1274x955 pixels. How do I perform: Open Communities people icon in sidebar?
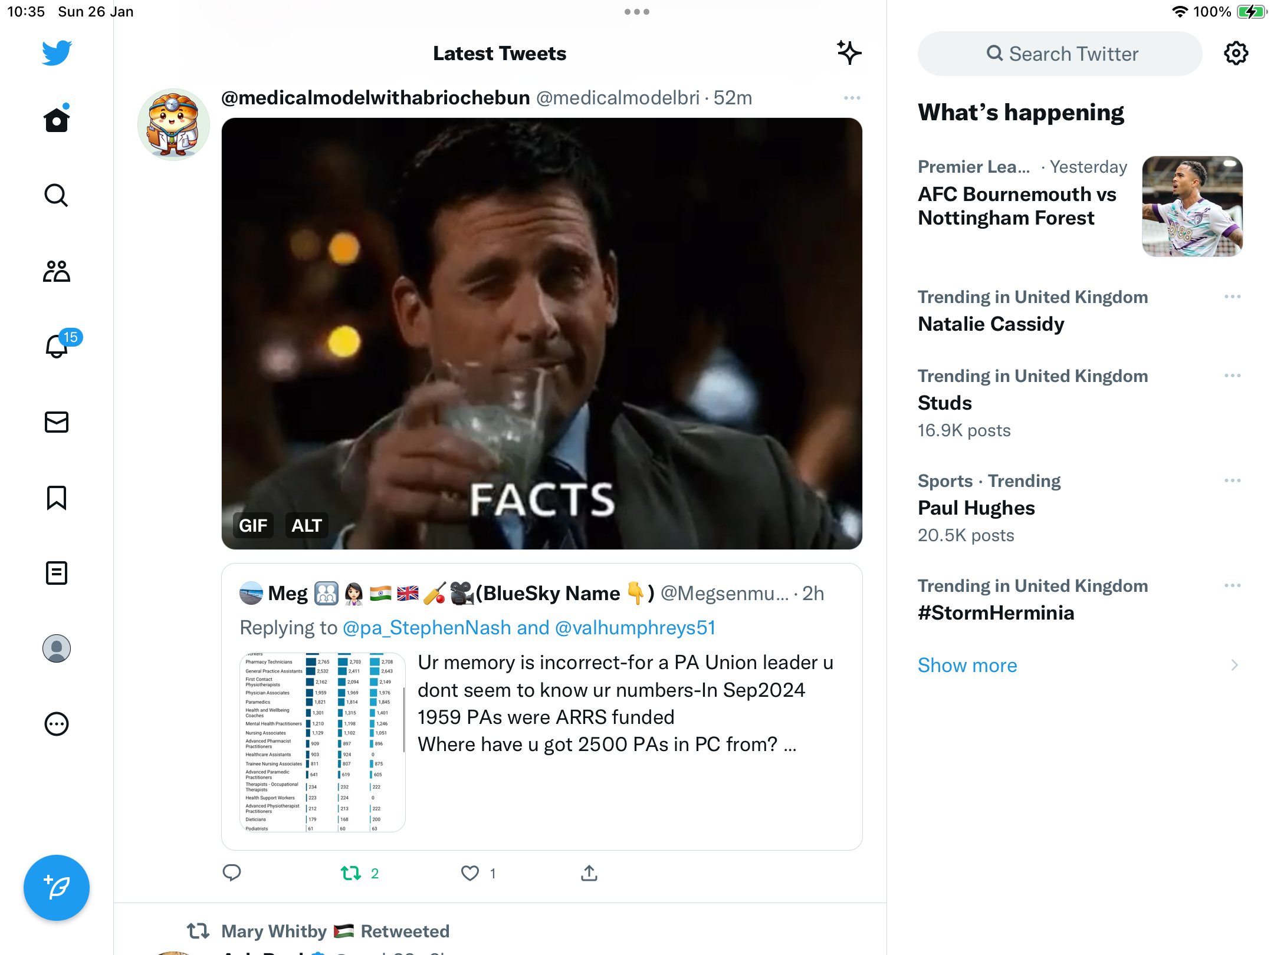tap(57, 271)
